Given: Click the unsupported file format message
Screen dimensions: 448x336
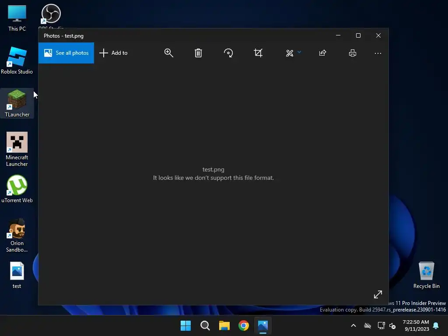Looking at the screenshot, I should tap(213, 178).
